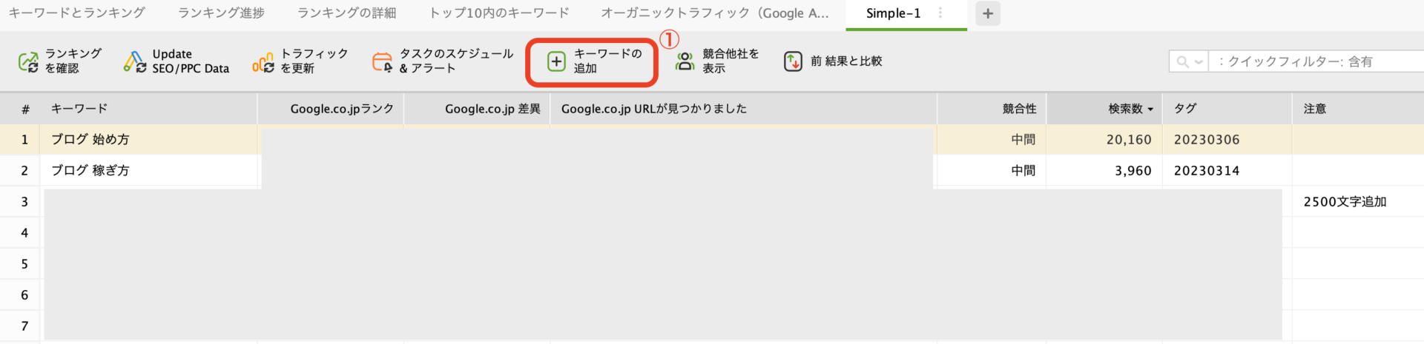Image resolution: width=1424 pixels, height=344 pixels.
Task: Click the 競合他社を表示 button label
Action: [x=731, y=61]
